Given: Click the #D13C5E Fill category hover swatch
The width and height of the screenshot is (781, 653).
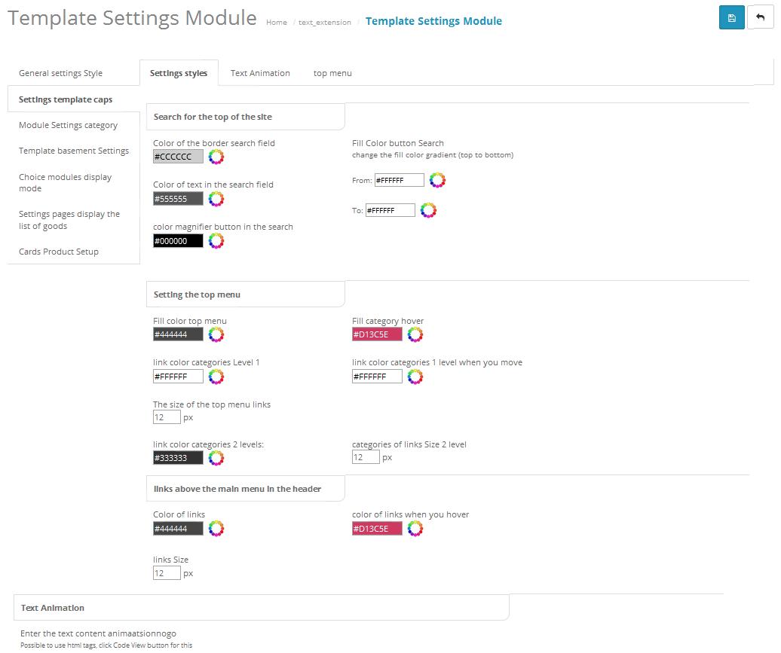Looking at the screenshot, I should [x=377, y=334].
